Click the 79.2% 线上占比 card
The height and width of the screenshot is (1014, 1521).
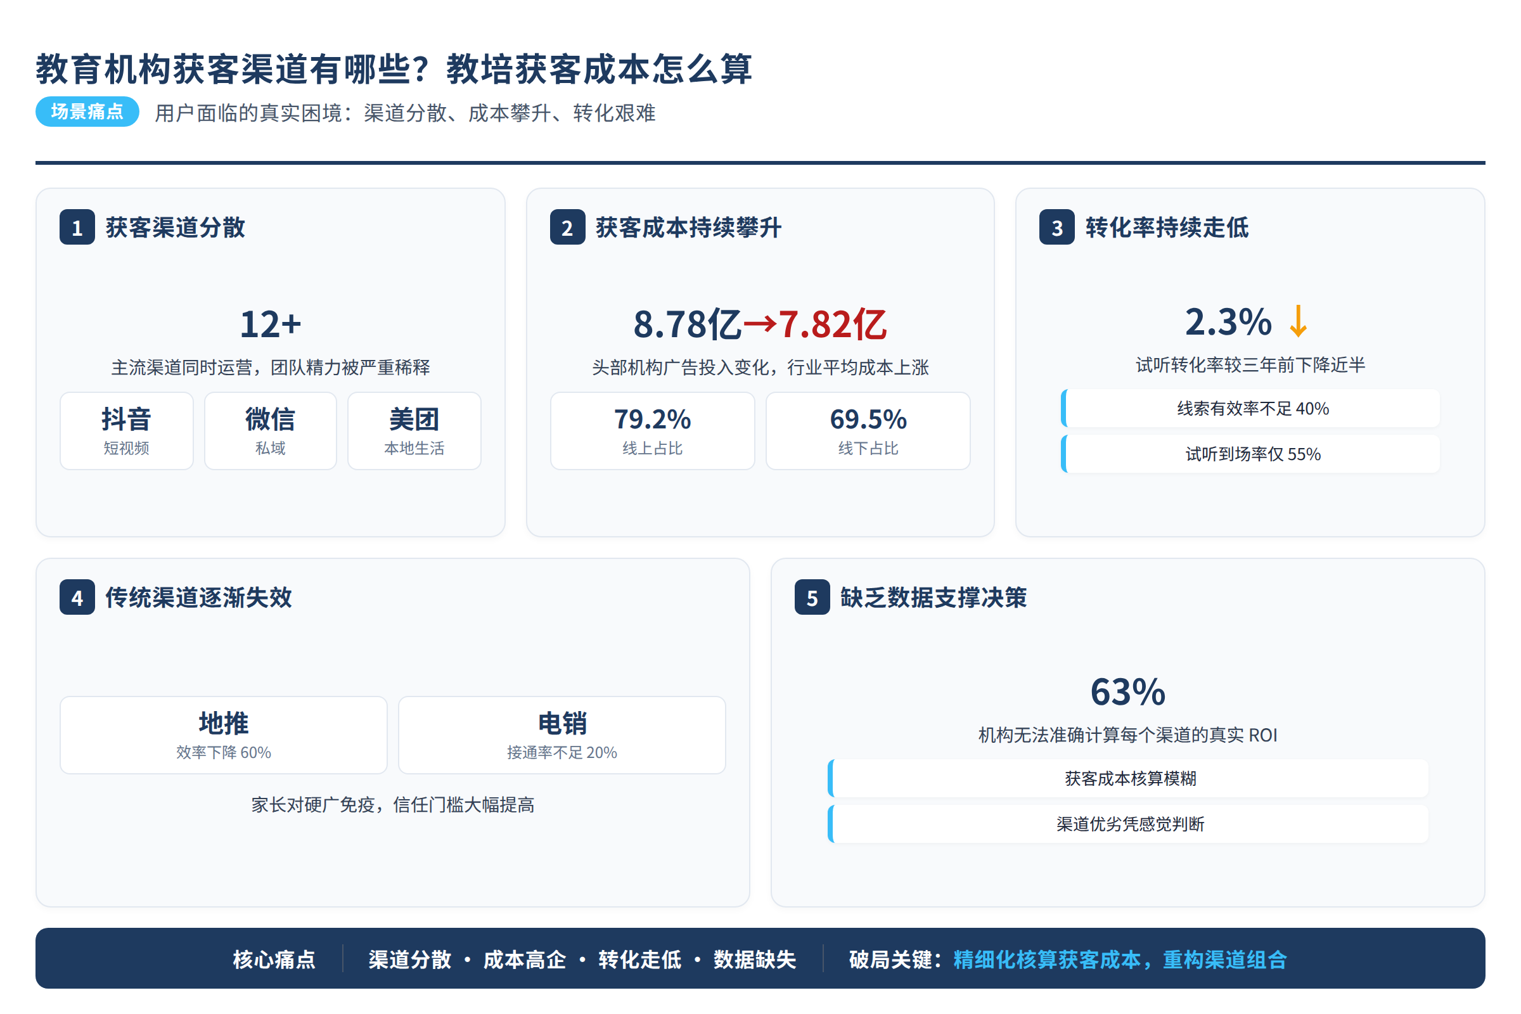click(x=653, y=431)
